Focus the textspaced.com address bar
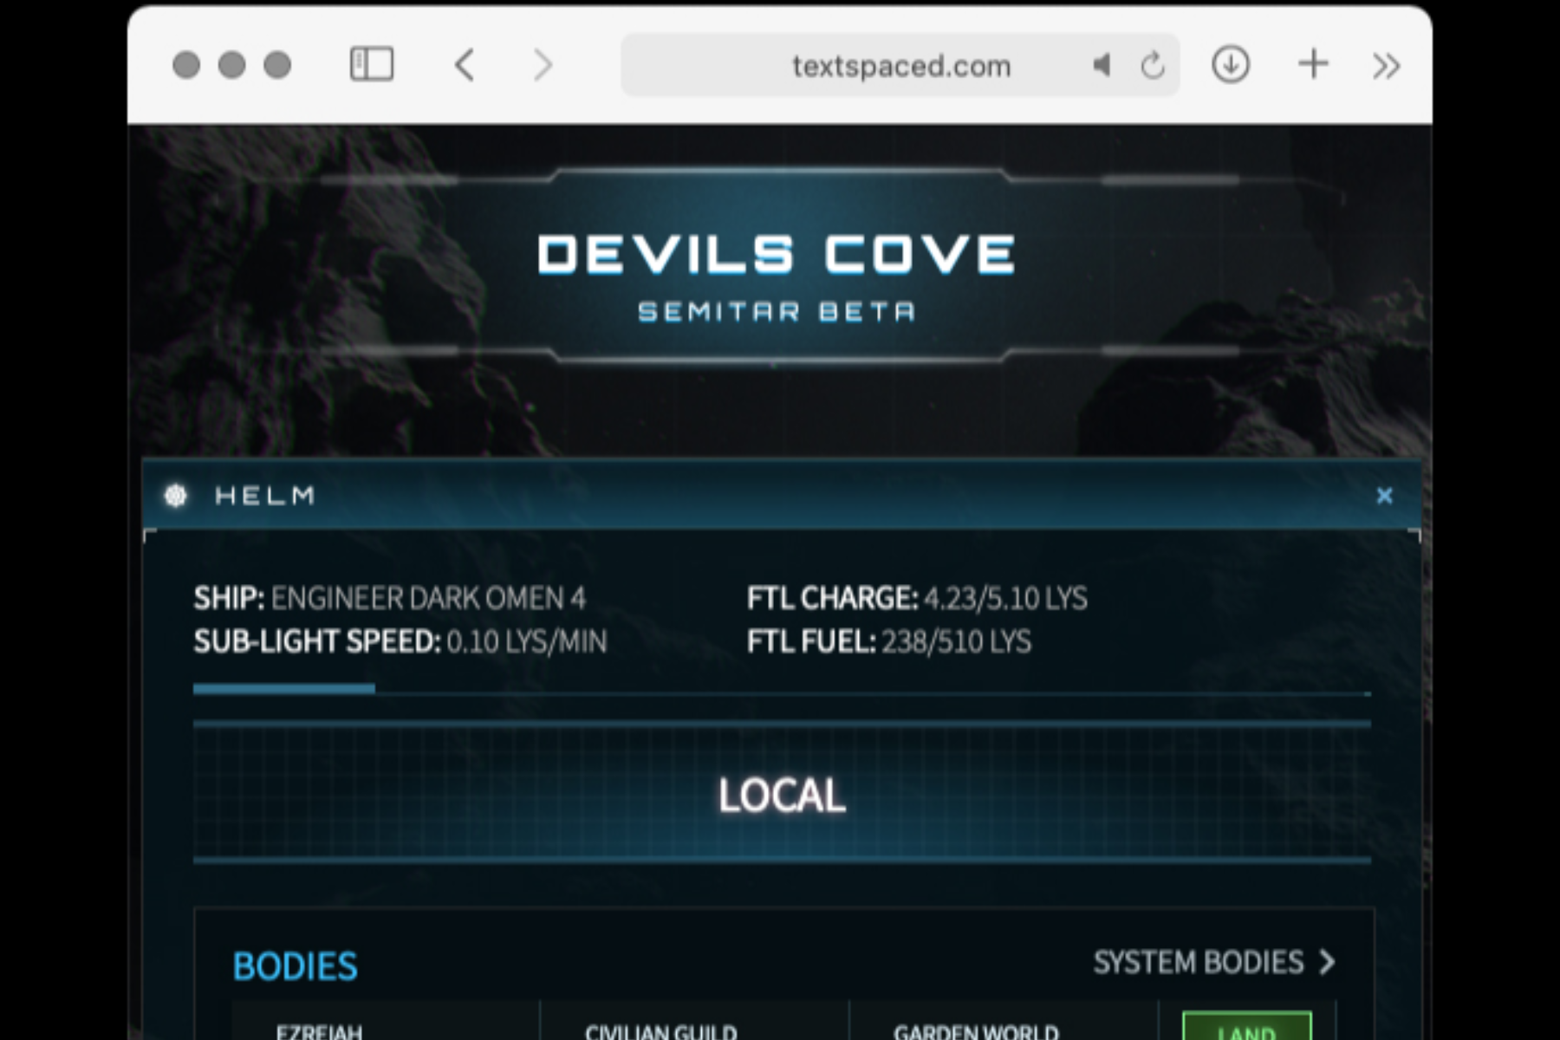 [900, 66]
